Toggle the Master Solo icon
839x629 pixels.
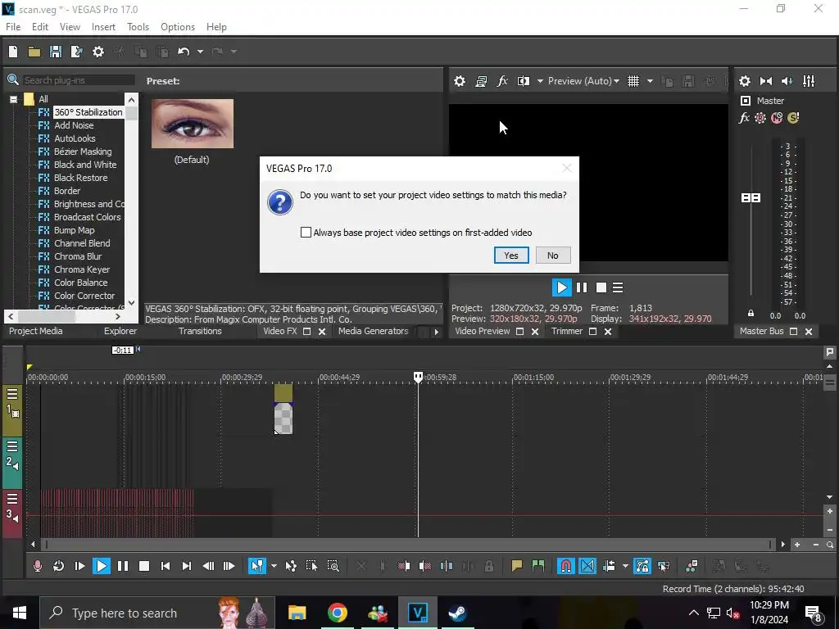pos(793,118)
